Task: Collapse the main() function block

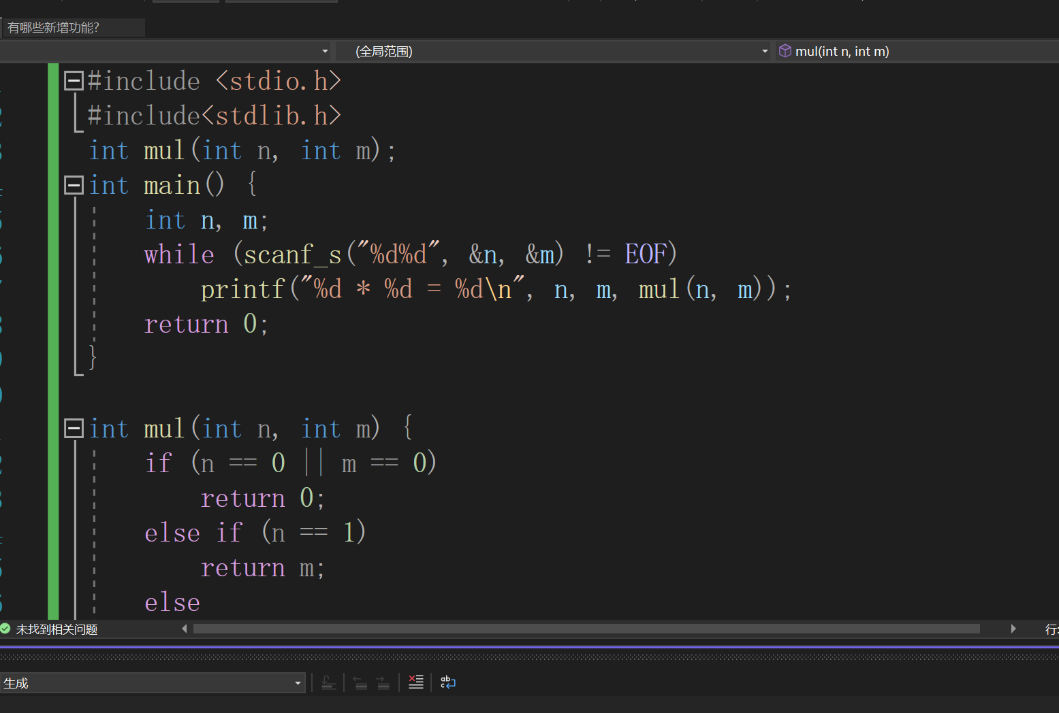Action: tap(74, 185)
